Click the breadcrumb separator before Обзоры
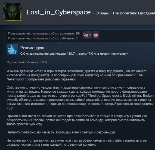 point(93,13)
